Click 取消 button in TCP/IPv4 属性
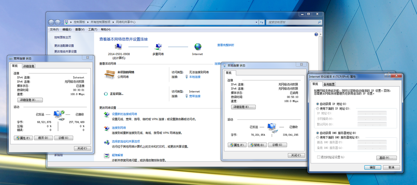Screen dimensions: 417x185 [x=391, y=168]
